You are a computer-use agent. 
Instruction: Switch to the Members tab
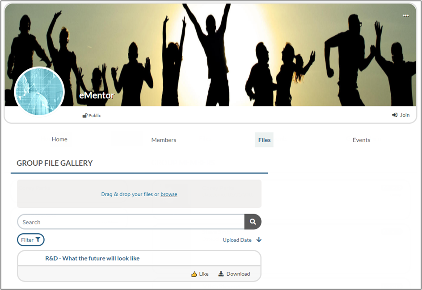[x=164, y=140]
